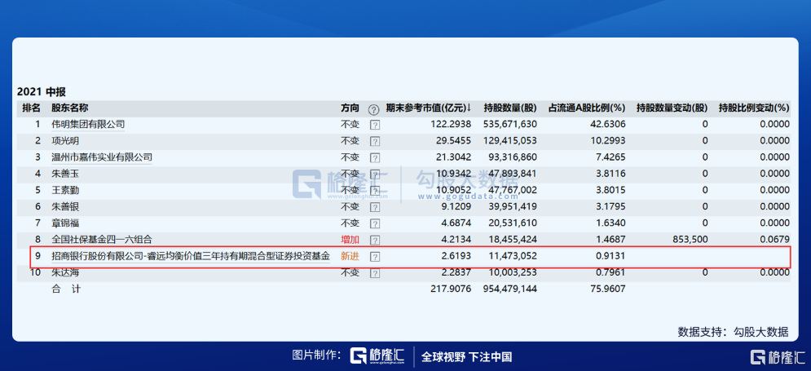Click share count 535,671,630
The image size is (811, 371).
[510, 124]
